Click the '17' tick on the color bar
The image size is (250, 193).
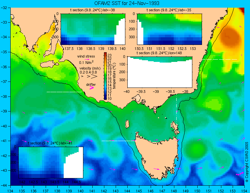coord(109,75)
